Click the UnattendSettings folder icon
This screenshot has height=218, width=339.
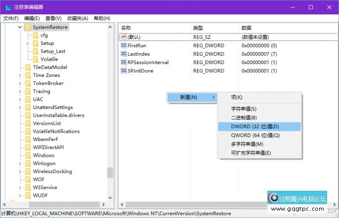click(x=28, y=108)
